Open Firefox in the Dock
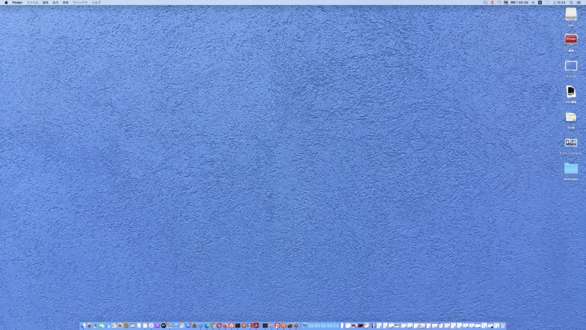 (x=225, y=325)
